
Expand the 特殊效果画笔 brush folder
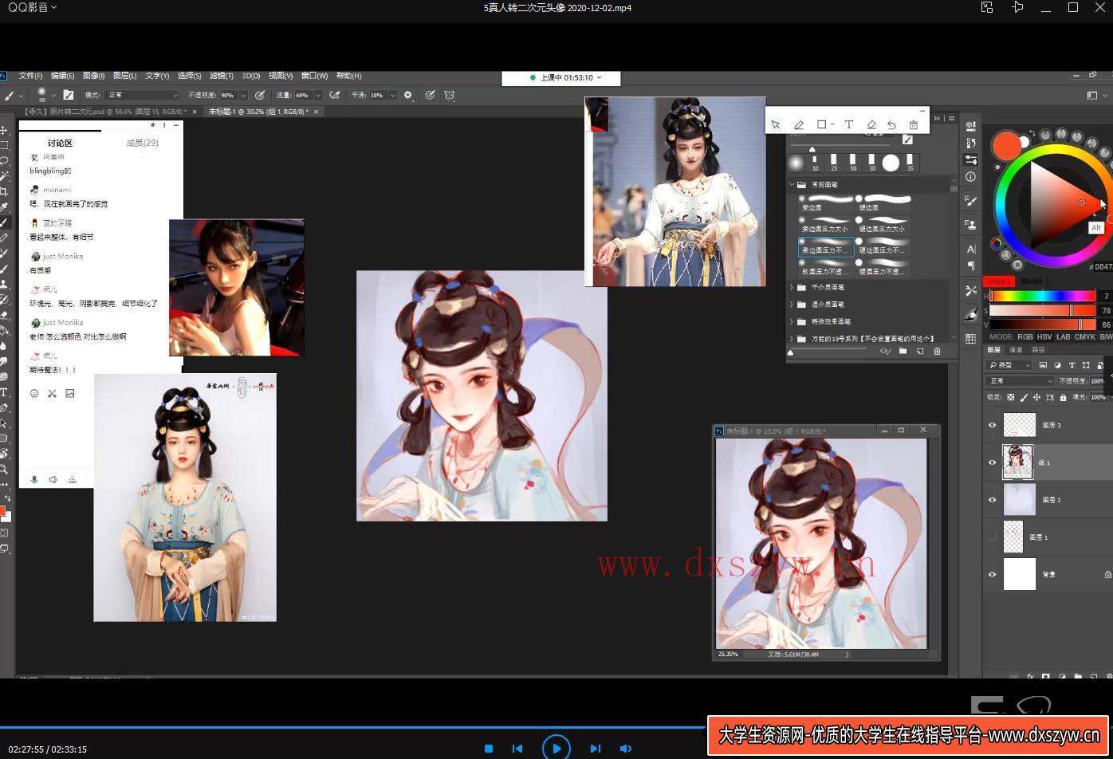pyautogui.click(x=792, y=321)
